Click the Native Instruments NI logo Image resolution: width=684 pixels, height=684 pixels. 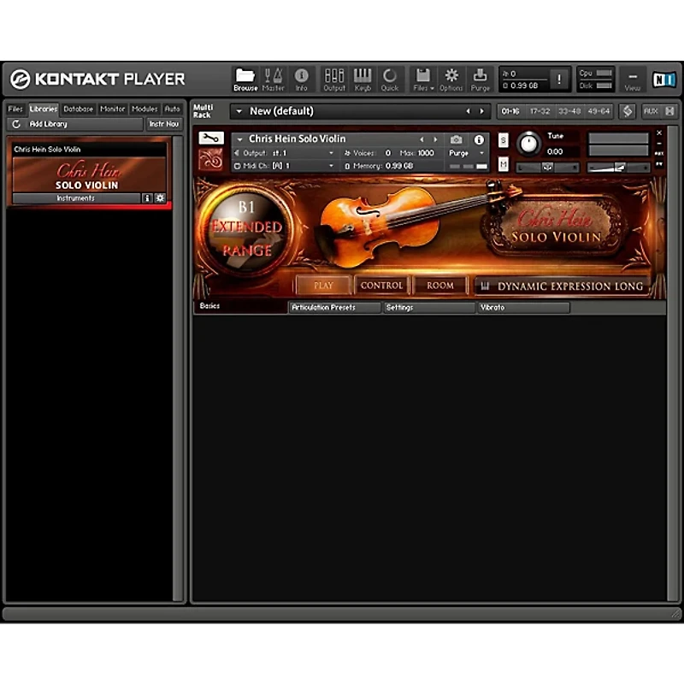tap(664, 80)
